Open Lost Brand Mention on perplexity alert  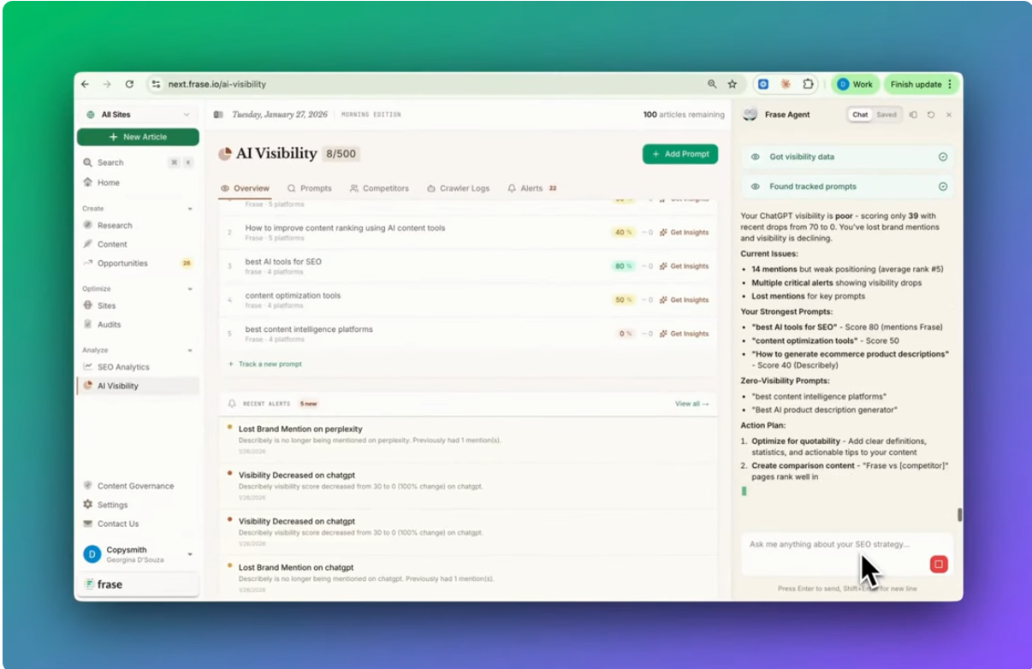[466, 440]
